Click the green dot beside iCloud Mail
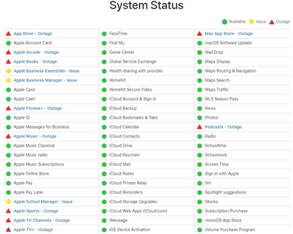 click(x=104, y=164)
